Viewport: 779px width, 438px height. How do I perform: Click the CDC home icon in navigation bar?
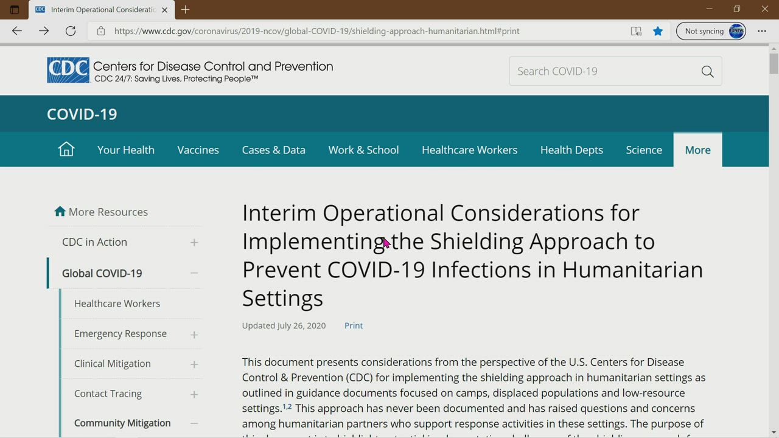(x=66, y=150)
